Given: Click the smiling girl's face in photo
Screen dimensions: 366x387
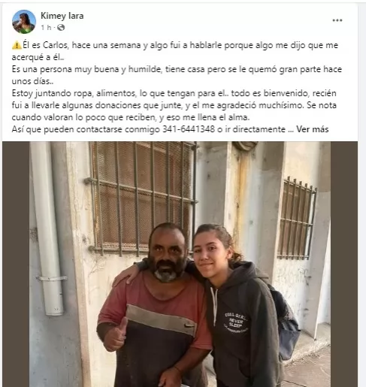Looking at the screenshot, I should tap(208, 253).
